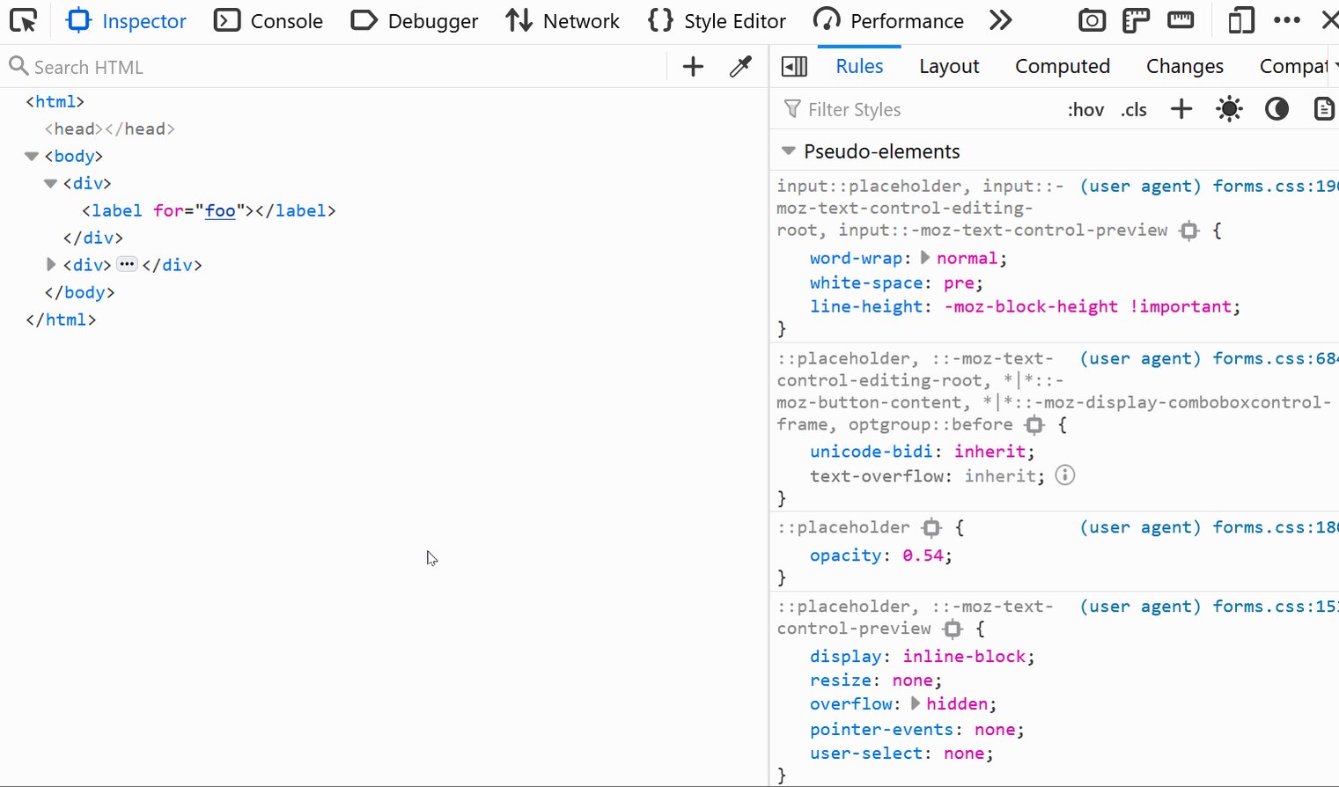Show more tools overflow chevron
The width and height of the screenshot is (1339, 787).
pos(1000,20)
